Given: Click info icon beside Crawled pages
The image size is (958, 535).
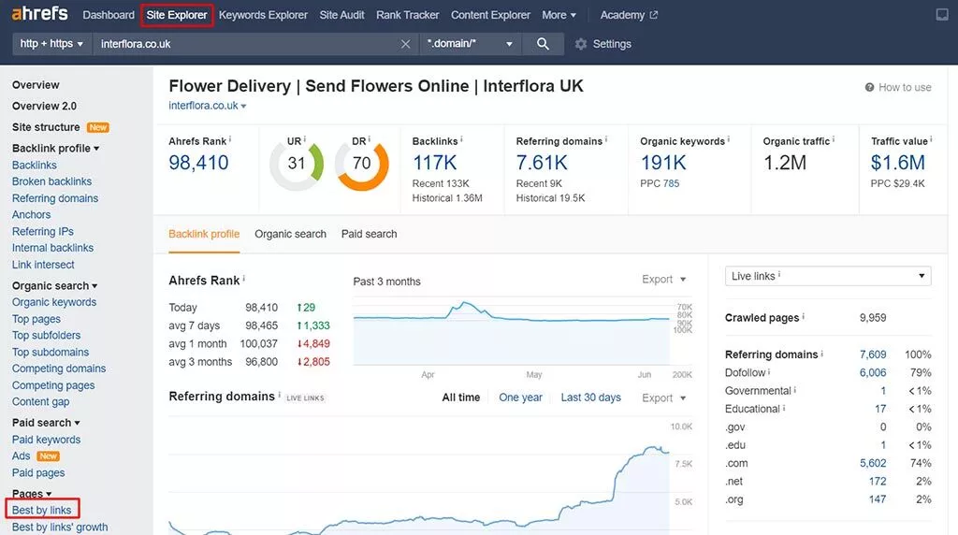Looking at the screenshot, I should tap(804, 317).
